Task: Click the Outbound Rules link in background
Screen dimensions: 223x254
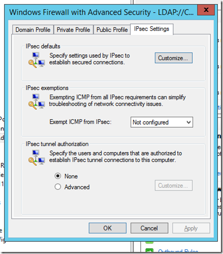Action: 178,251
